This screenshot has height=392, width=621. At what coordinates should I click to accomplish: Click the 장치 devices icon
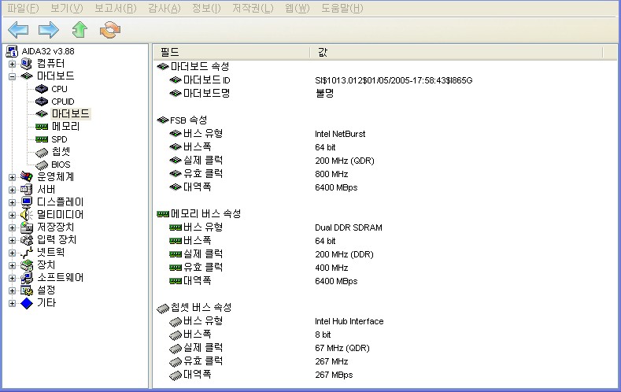[26, 265]
